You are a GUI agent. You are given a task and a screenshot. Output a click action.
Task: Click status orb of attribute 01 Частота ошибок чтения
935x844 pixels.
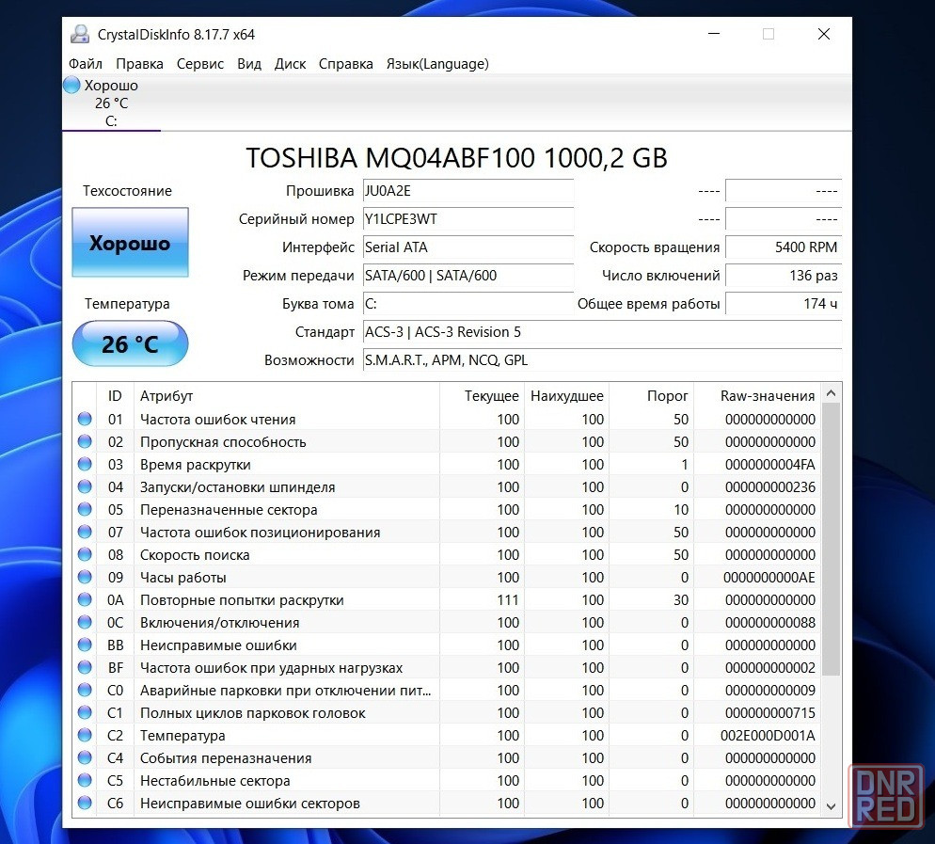pyautogui.click(x=85, y=419)
